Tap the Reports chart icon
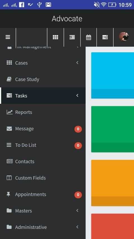The height and width of the screenshot is (239, 134). (9, 112)
